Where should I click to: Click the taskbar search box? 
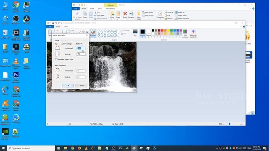coord(31,148)
